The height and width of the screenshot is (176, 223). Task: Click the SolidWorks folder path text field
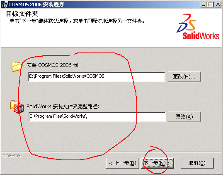point(97,117)
